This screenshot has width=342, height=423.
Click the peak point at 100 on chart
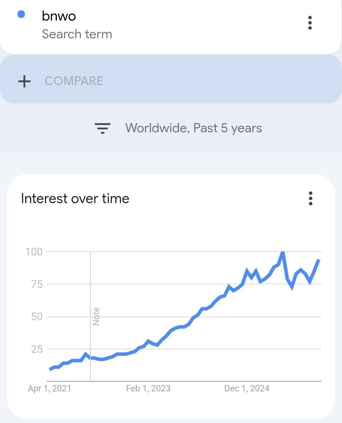click(282, 252)
